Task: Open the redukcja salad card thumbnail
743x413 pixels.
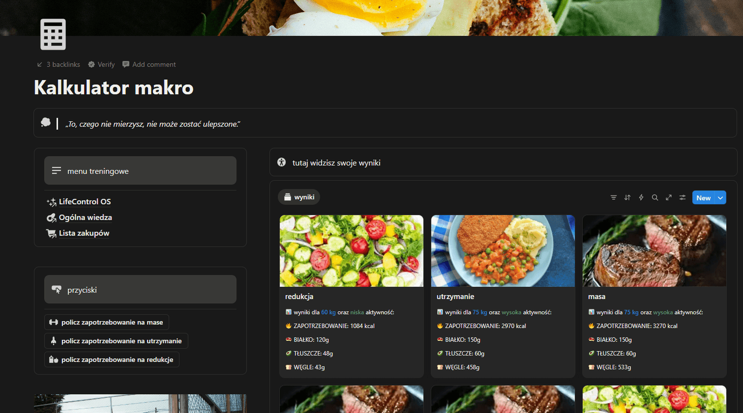Action: tap(352, 251)
